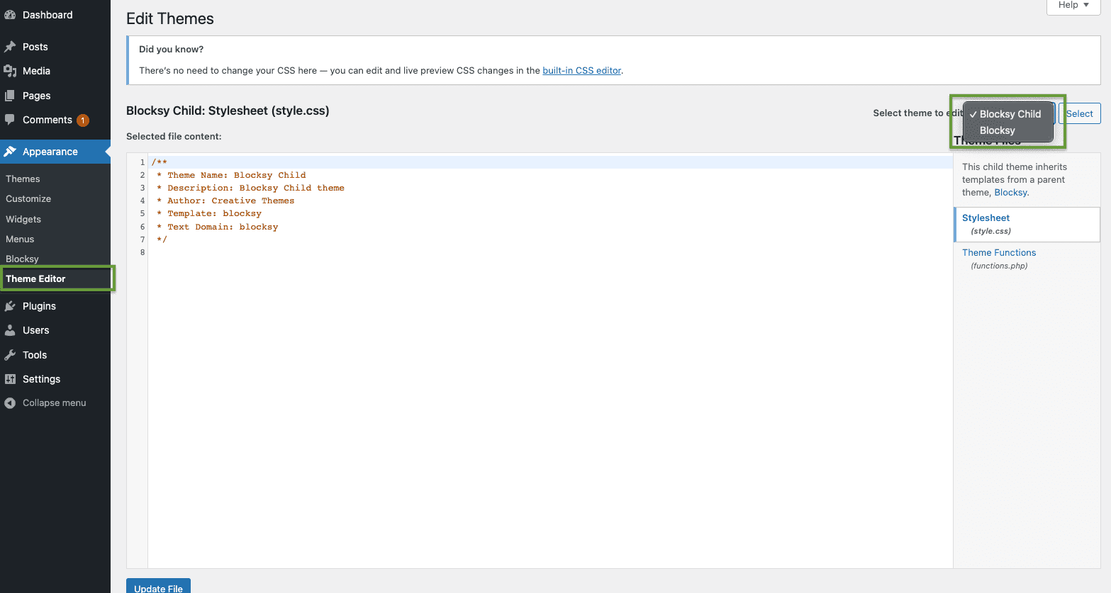The image size is (1111, 593).
Task: Expand the Help tab dropdown
Action: point(1073,6)
